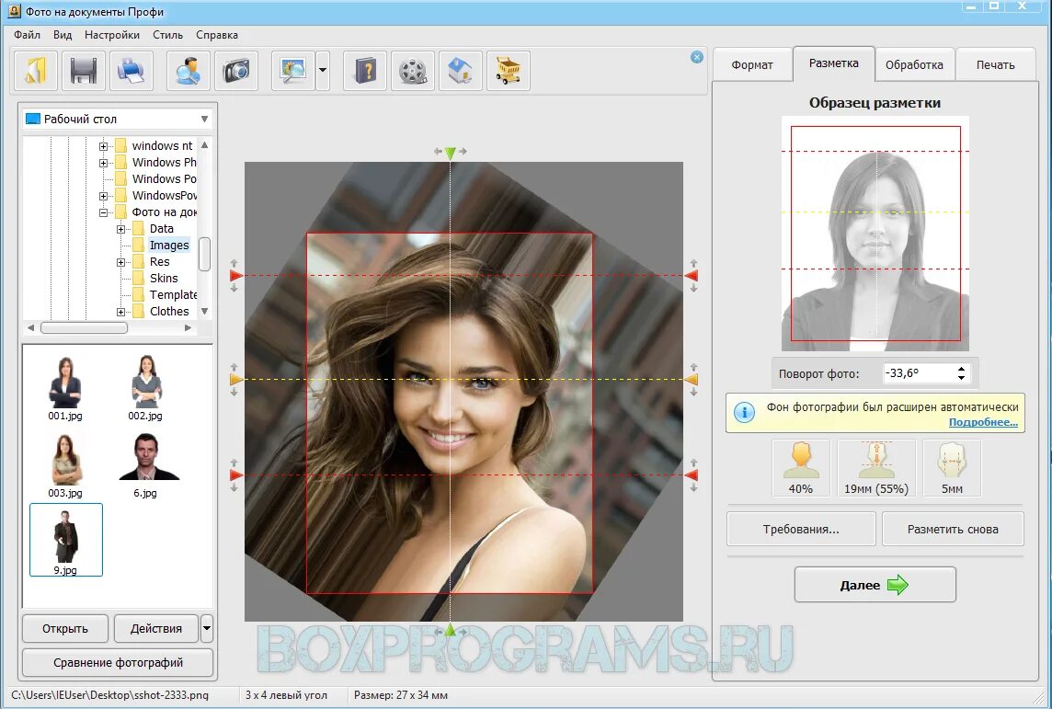Click the help book icon
The height and width of the screenshot is (709, 1052).
[x=365, y=71]
